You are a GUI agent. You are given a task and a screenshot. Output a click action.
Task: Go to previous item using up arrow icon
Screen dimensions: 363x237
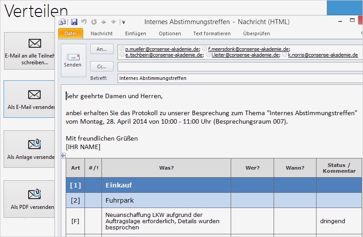[x=103, y=22]
